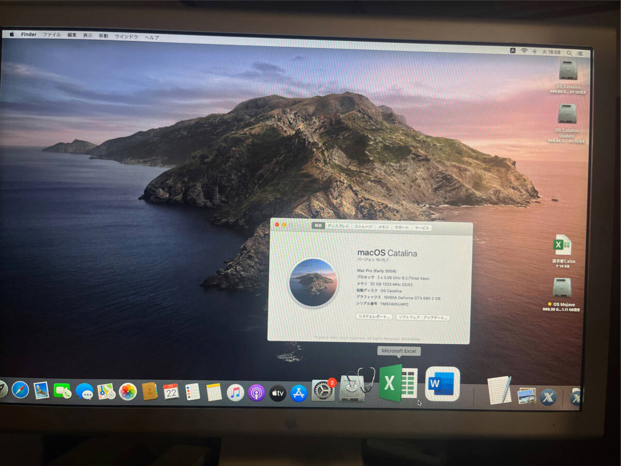Open Microsoft Word from the Dock
The height and width of the screenshot is (466, 621).
(x=442, y=384)
